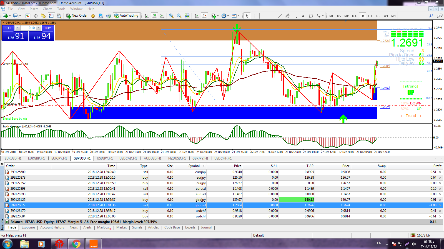Switch timeframe to M30
This screenshot has width=444, height=249.
(355, 16)
